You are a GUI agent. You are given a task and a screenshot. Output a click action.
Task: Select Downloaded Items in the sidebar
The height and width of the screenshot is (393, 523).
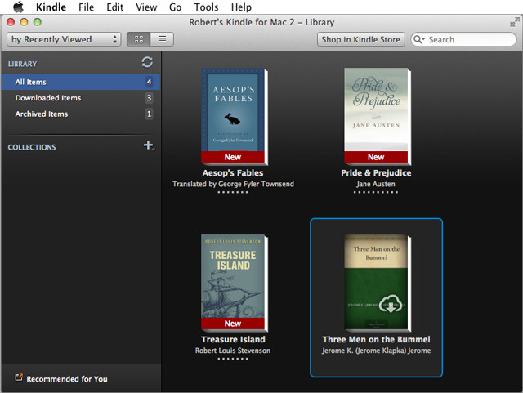click(x=81, y=98)
